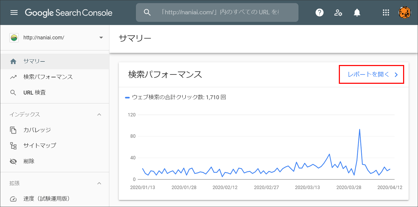Viewport: 418px width, 207px height.
Task: Focus the URL inspection search field
Action: tap(222, 13)
